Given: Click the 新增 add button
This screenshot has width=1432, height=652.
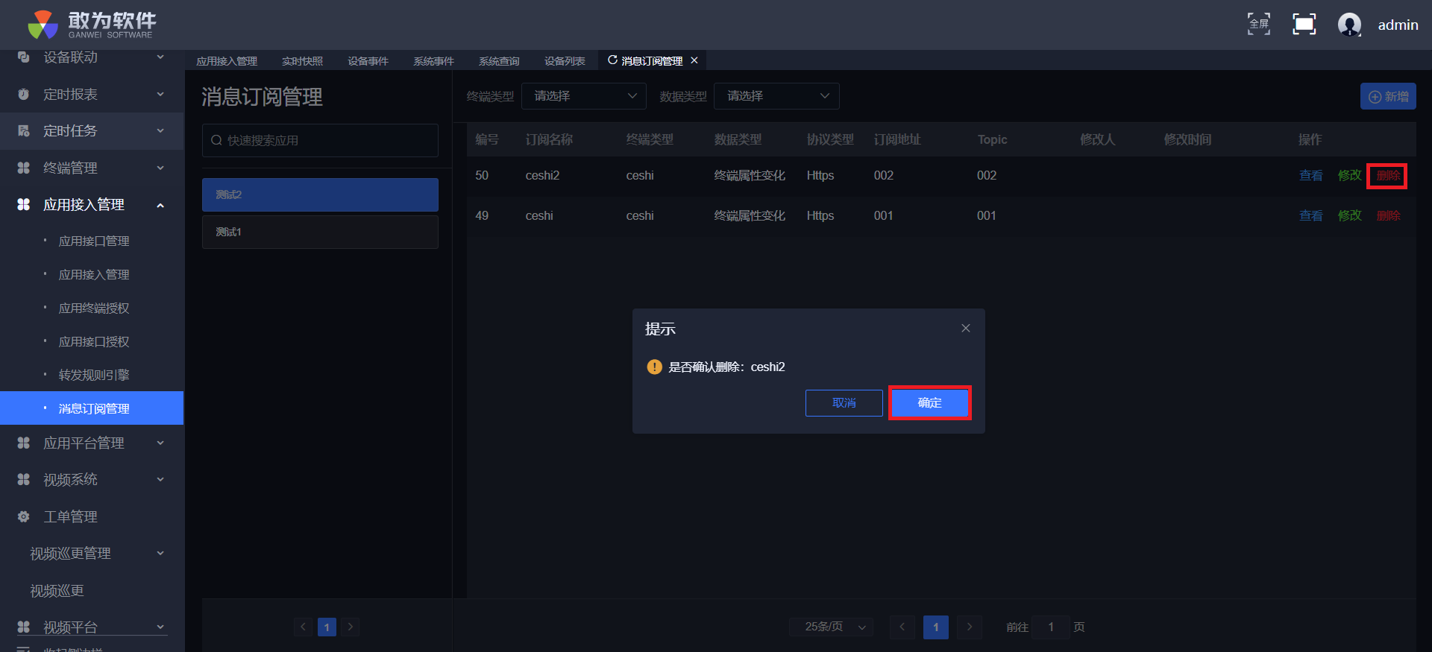Looking at the screenshot, I should click(x=1388, y=97).
